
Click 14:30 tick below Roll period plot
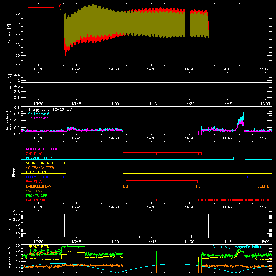pyautogui.click(x=189, y=104)
